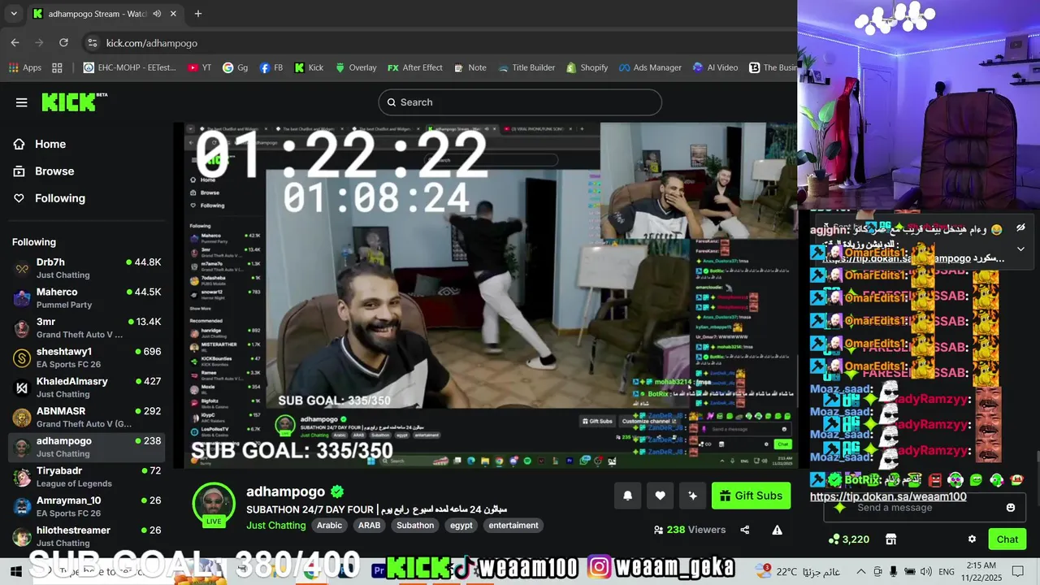Open the After Effect bookmark
This screenshot has width=1040, height=585.
point(415,67)
